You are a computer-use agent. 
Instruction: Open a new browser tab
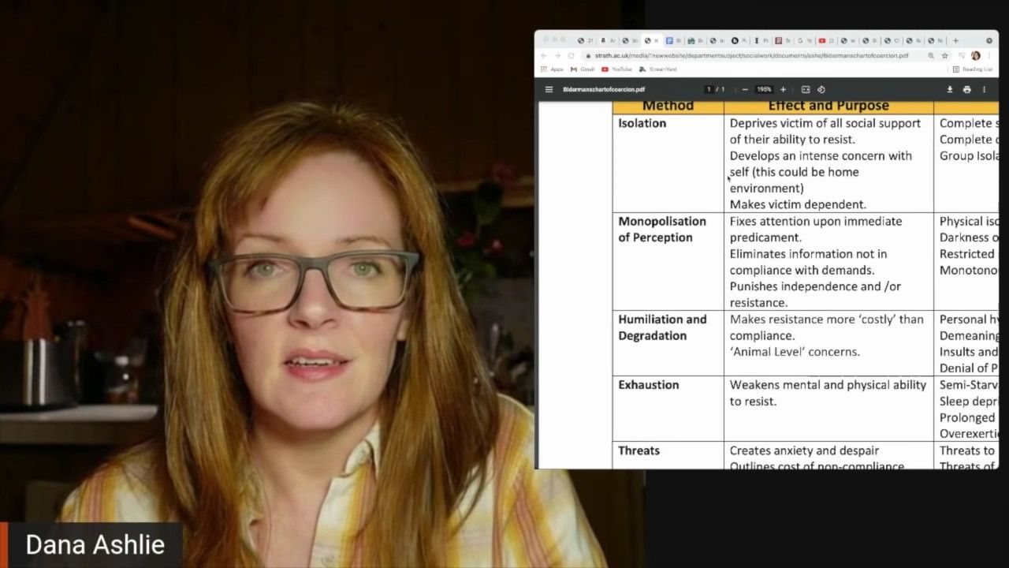(955, 41)
